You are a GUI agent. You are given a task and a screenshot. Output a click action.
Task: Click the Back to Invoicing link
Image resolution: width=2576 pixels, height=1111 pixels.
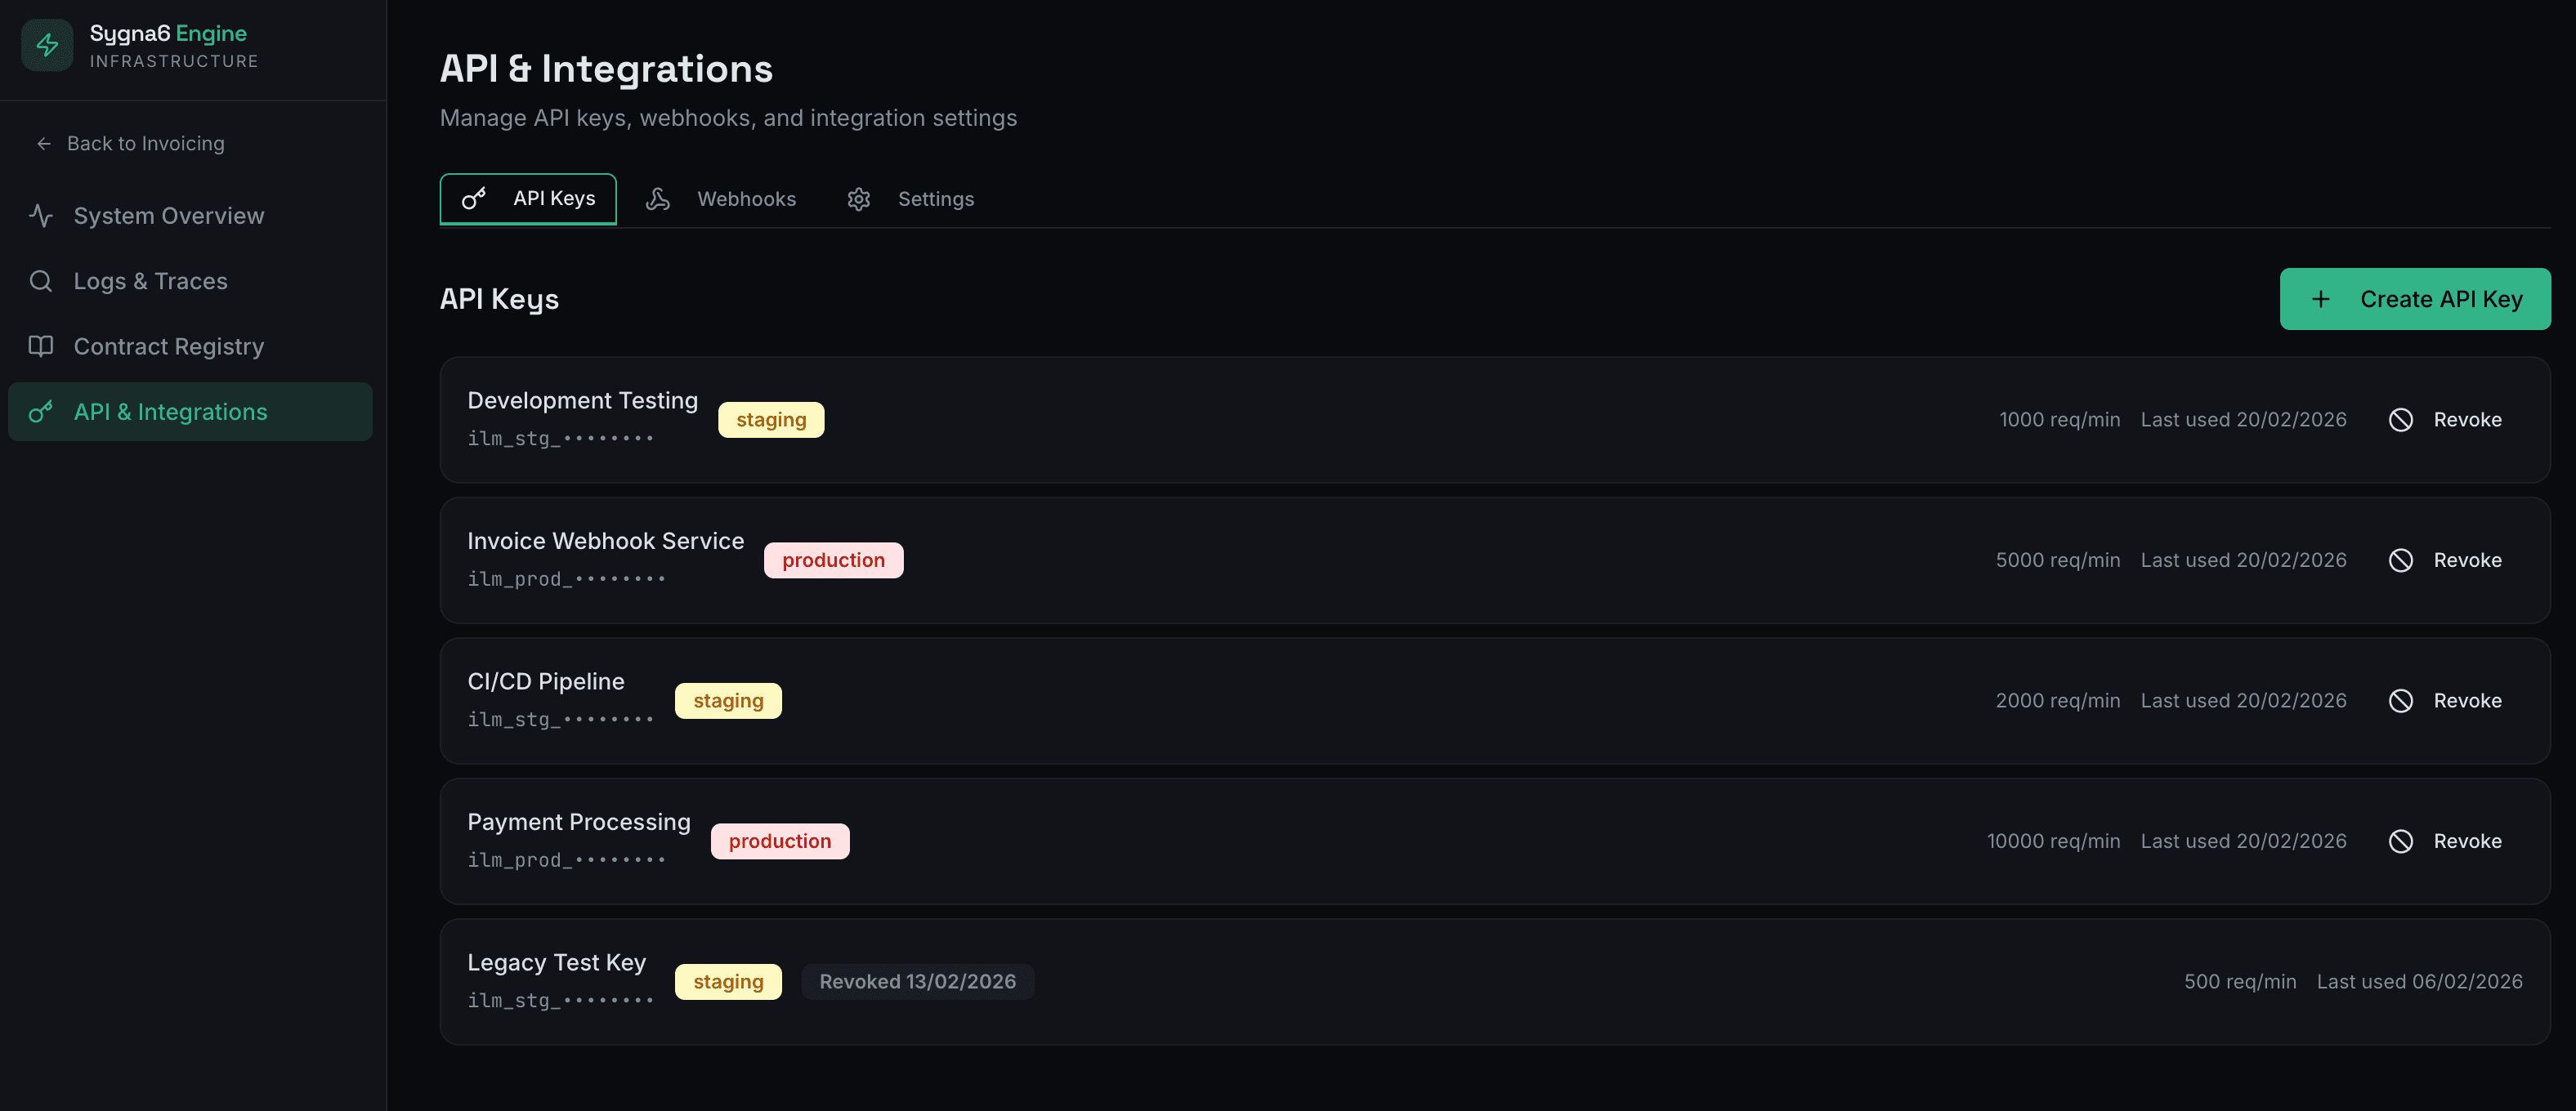[x=145, y=143]
